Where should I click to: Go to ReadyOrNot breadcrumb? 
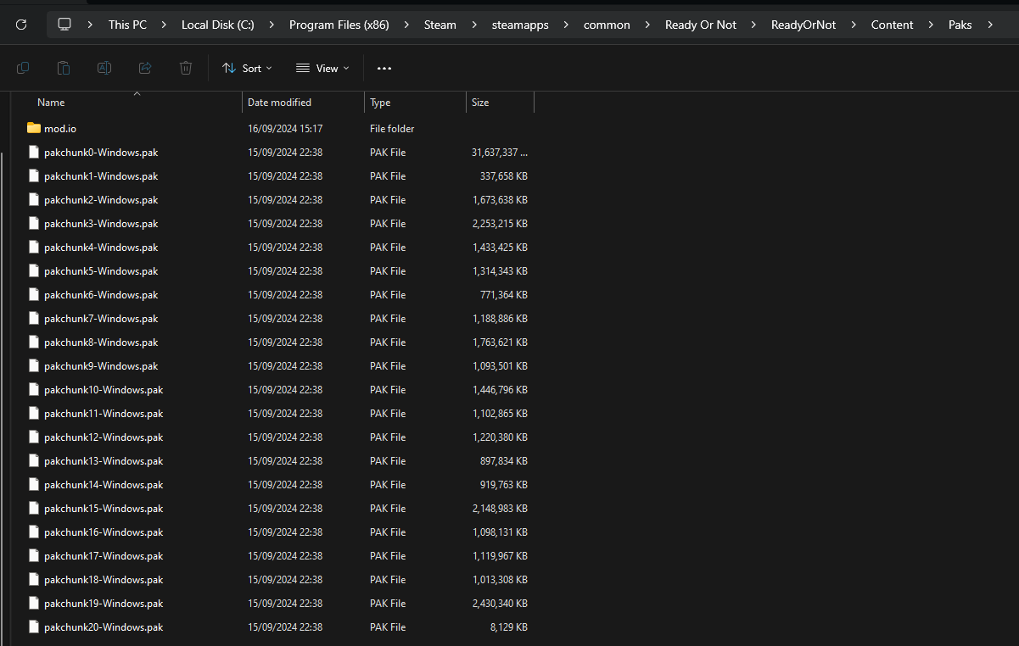(803, 25)
